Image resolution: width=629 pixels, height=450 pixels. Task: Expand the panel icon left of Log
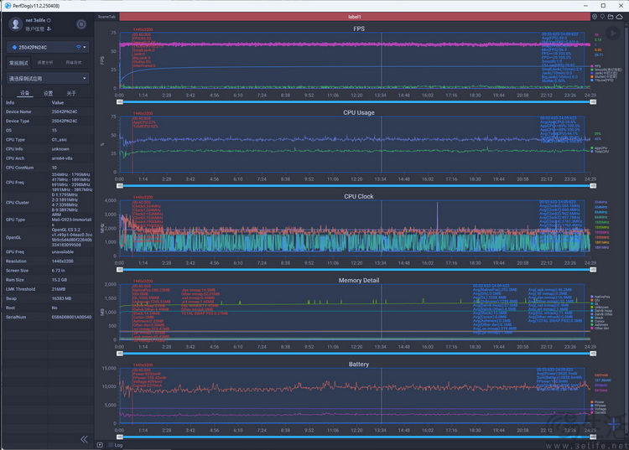101,445
